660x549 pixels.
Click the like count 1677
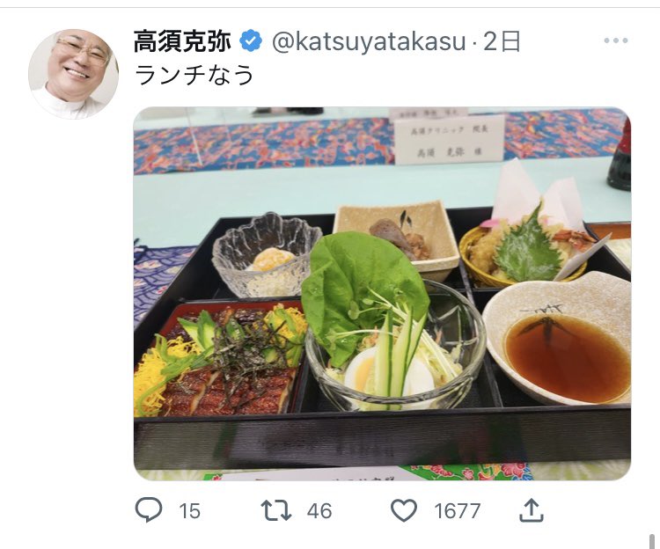[457, 511]
